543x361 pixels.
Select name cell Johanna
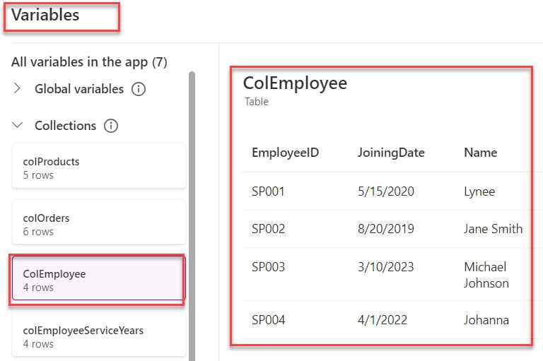pyautogui.click(x=486, y=320)
